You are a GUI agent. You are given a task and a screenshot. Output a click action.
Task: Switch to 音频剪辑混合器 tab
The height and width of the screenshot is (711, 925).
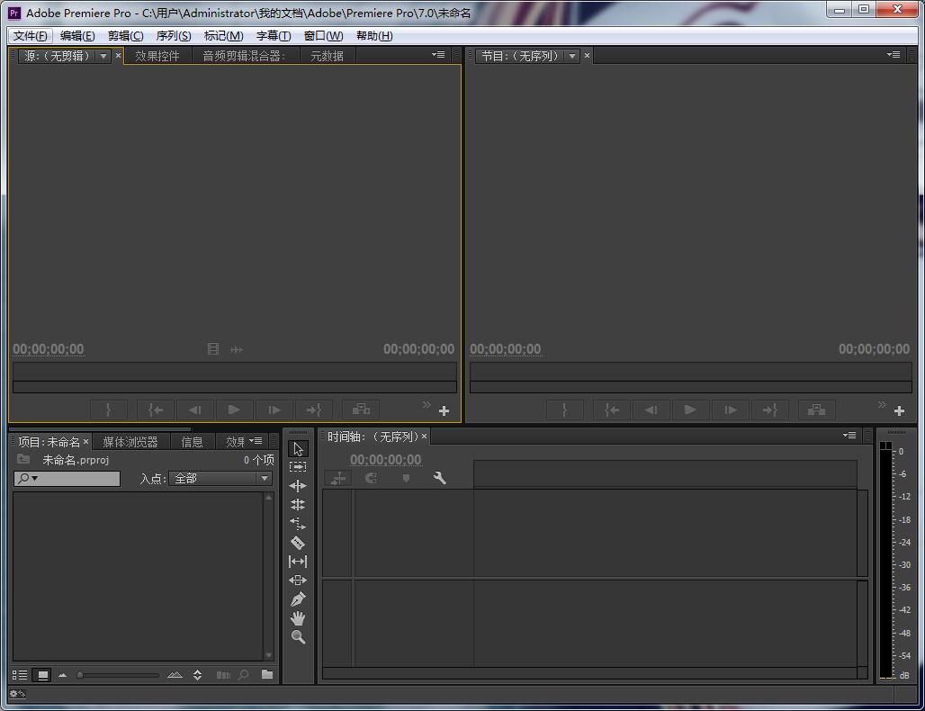(244, 56)
